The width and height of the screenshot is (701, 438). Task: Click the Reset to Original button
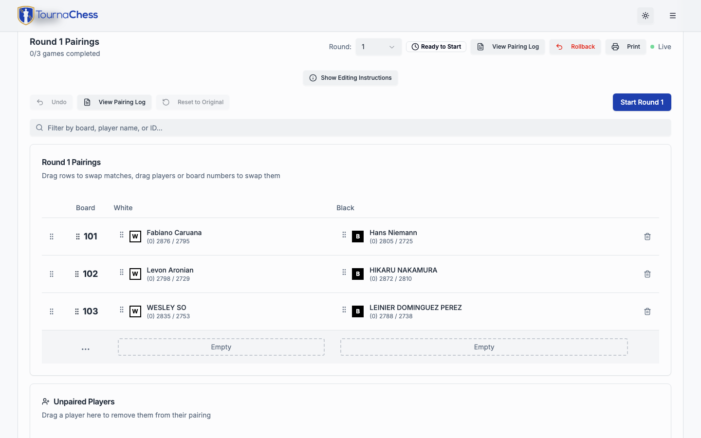pos(193,102)
